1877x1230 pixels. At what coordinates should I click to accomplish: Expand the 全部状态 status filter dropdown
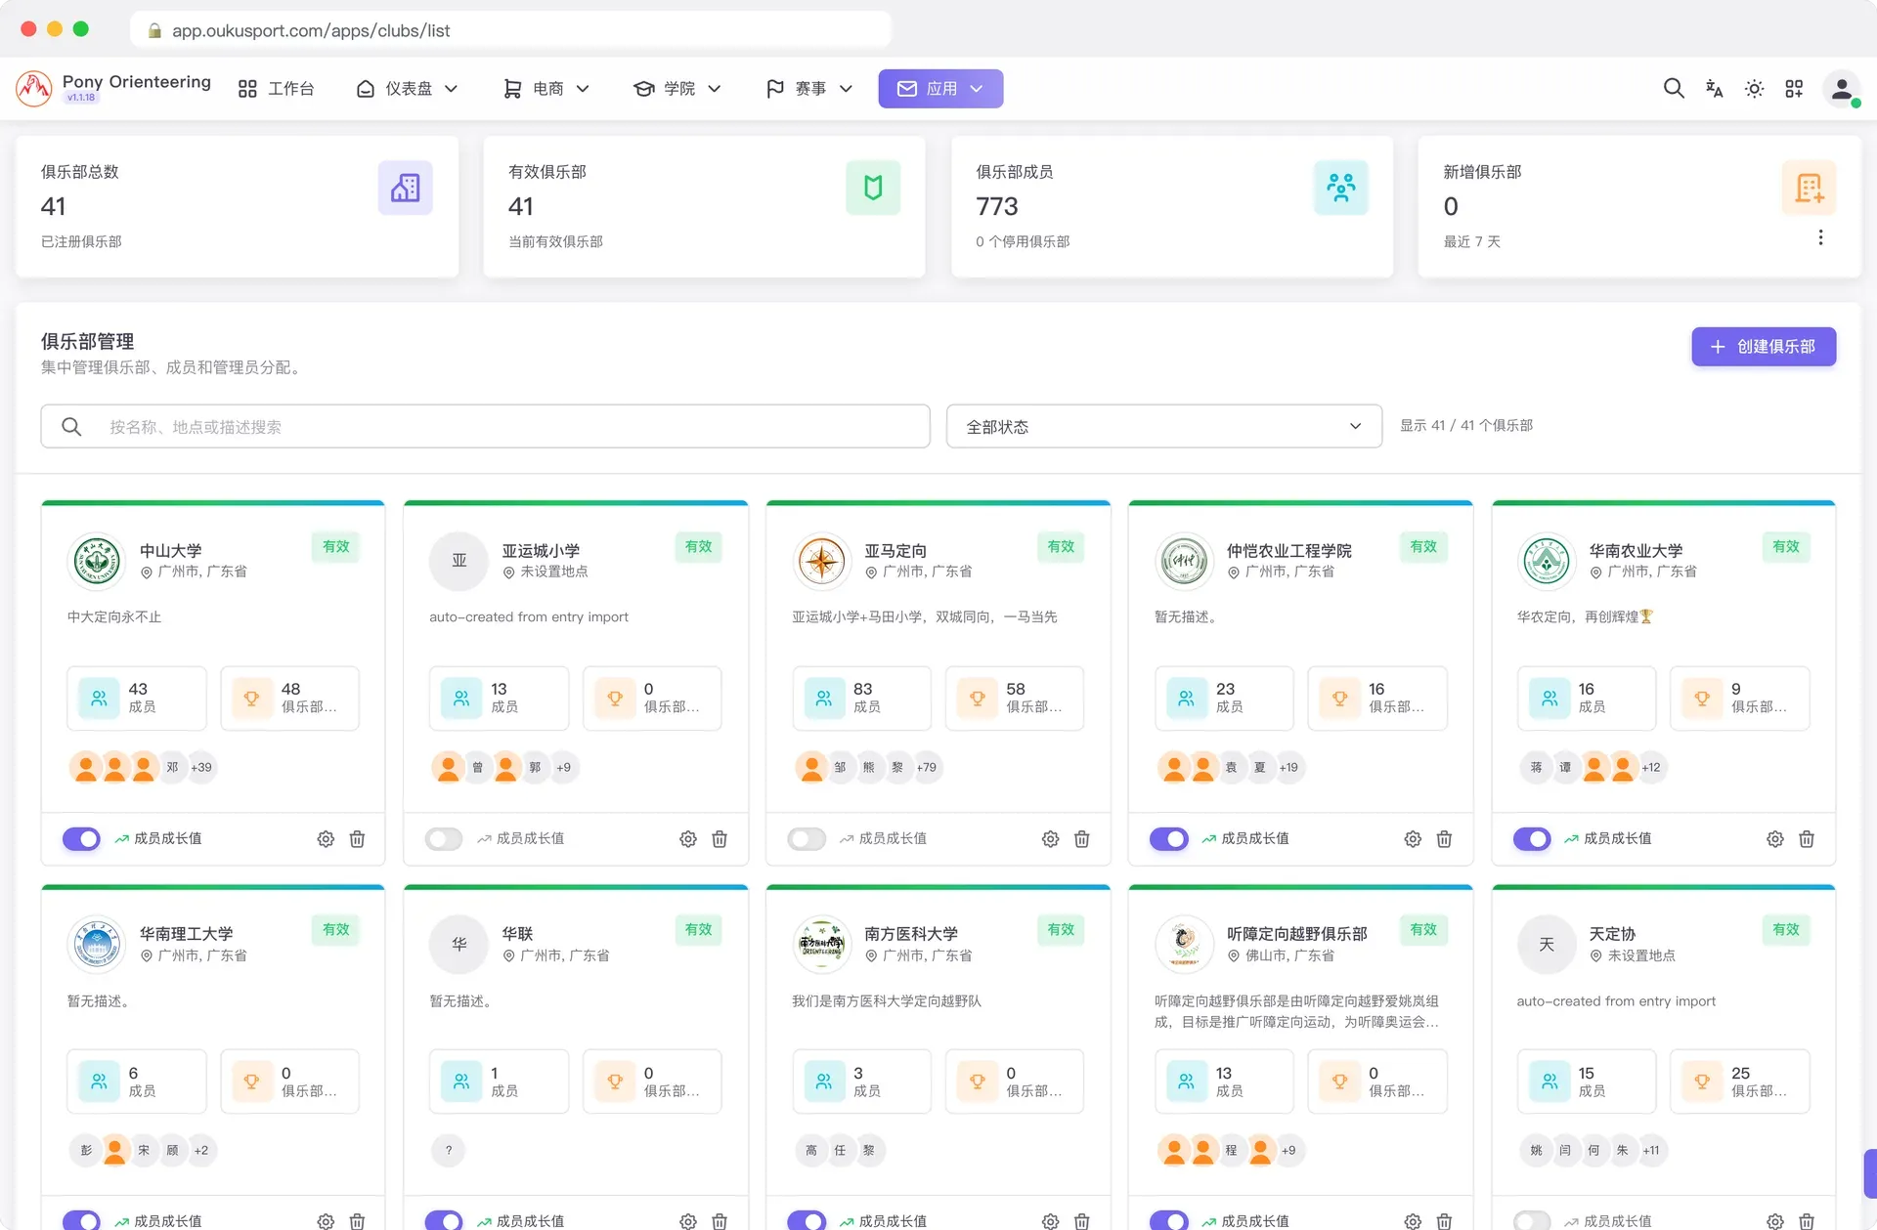(x=1163, y=426)
